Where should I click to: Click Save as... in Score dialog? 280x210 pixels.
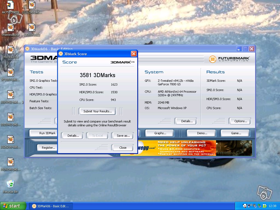[123, 136]
